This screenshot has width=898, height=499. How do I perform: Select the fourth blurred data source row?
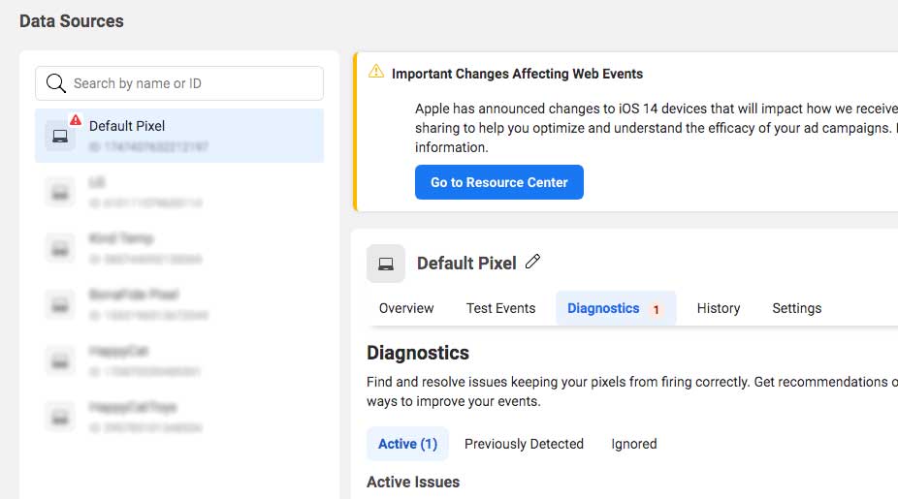coord(179,304)
